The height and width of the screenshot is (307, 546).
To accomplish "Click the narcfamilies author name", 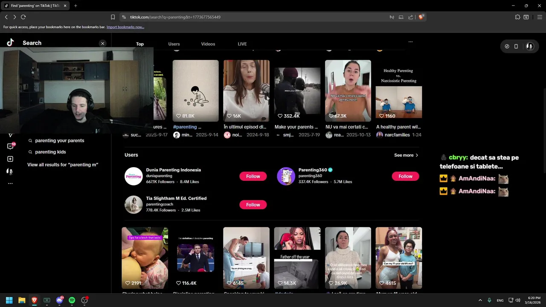I will coord(398,135).
